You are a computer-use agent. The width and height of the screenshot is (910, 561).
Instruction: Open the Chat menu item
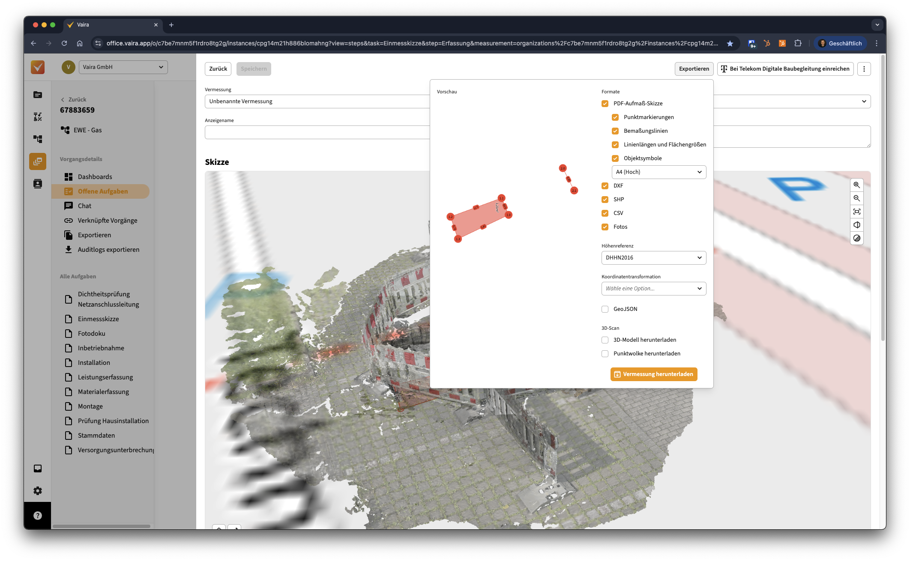coord(84,206)
